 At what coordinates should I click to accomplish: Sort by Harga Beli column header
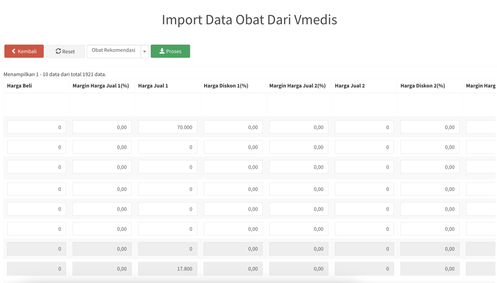tap(19, 86)
